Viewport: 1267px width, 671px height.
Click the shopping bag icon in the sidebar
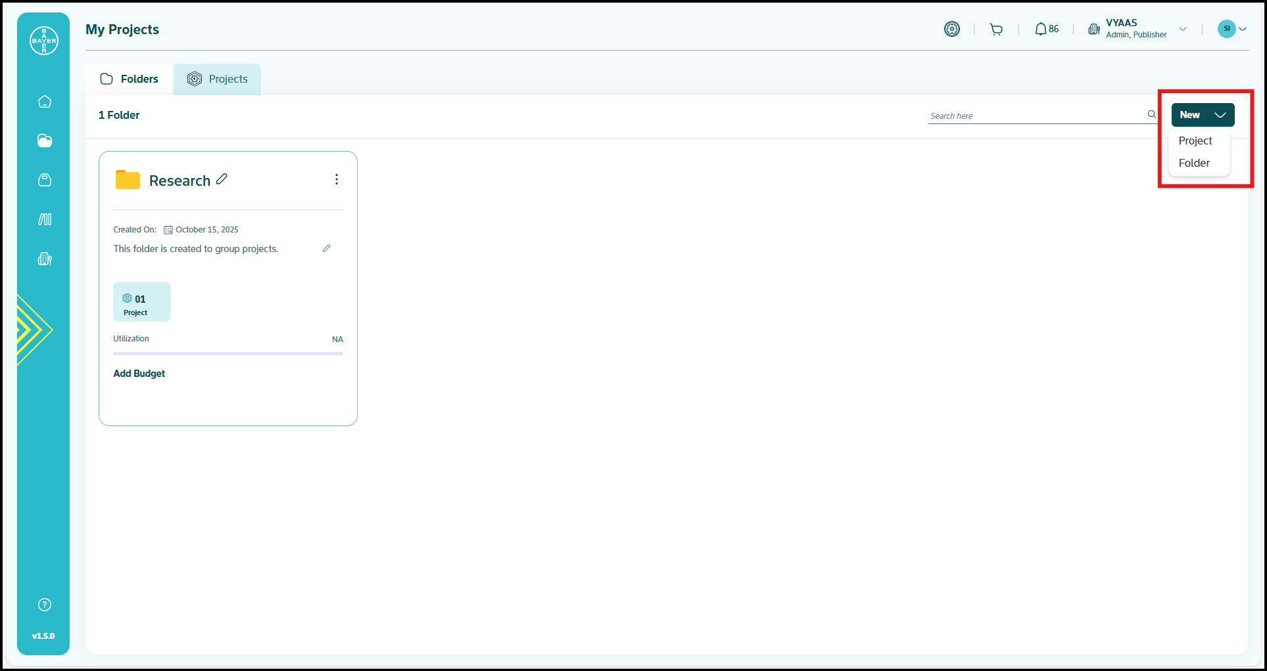click(45, 180)
